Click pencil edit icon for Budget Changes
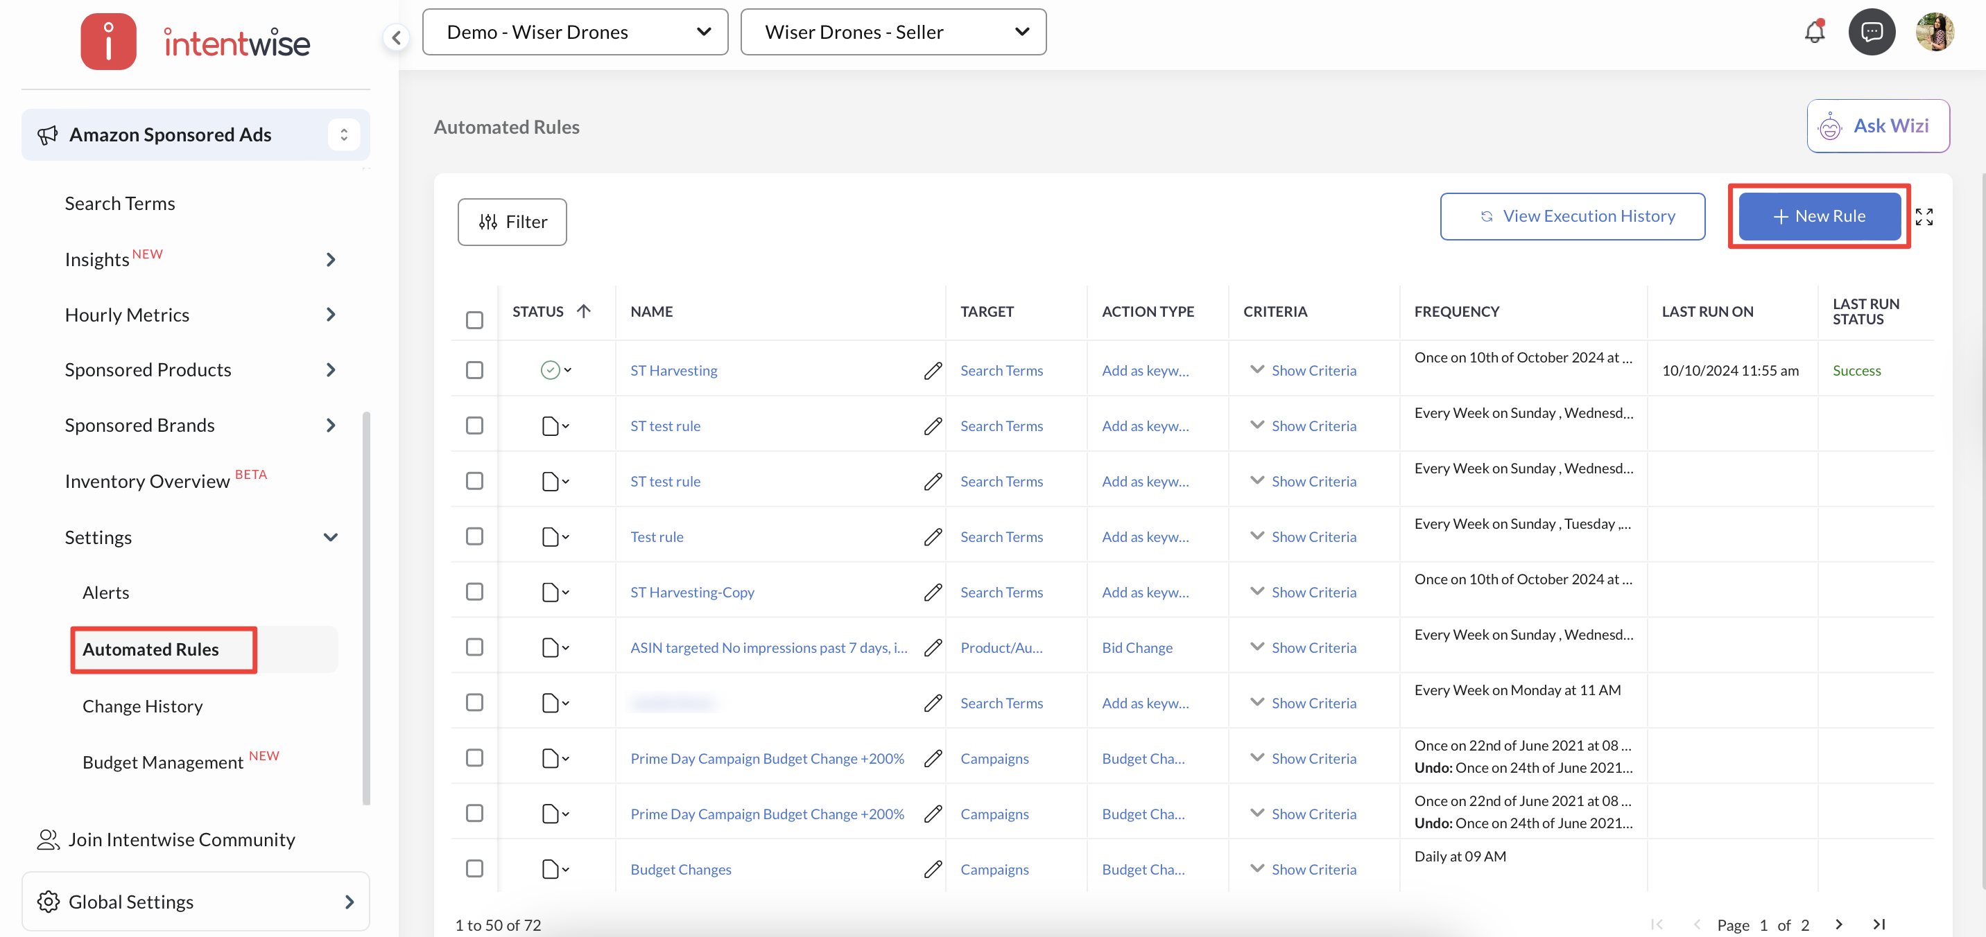The height and width of the screenshot is (937, 1986). [x=932, y=869]
